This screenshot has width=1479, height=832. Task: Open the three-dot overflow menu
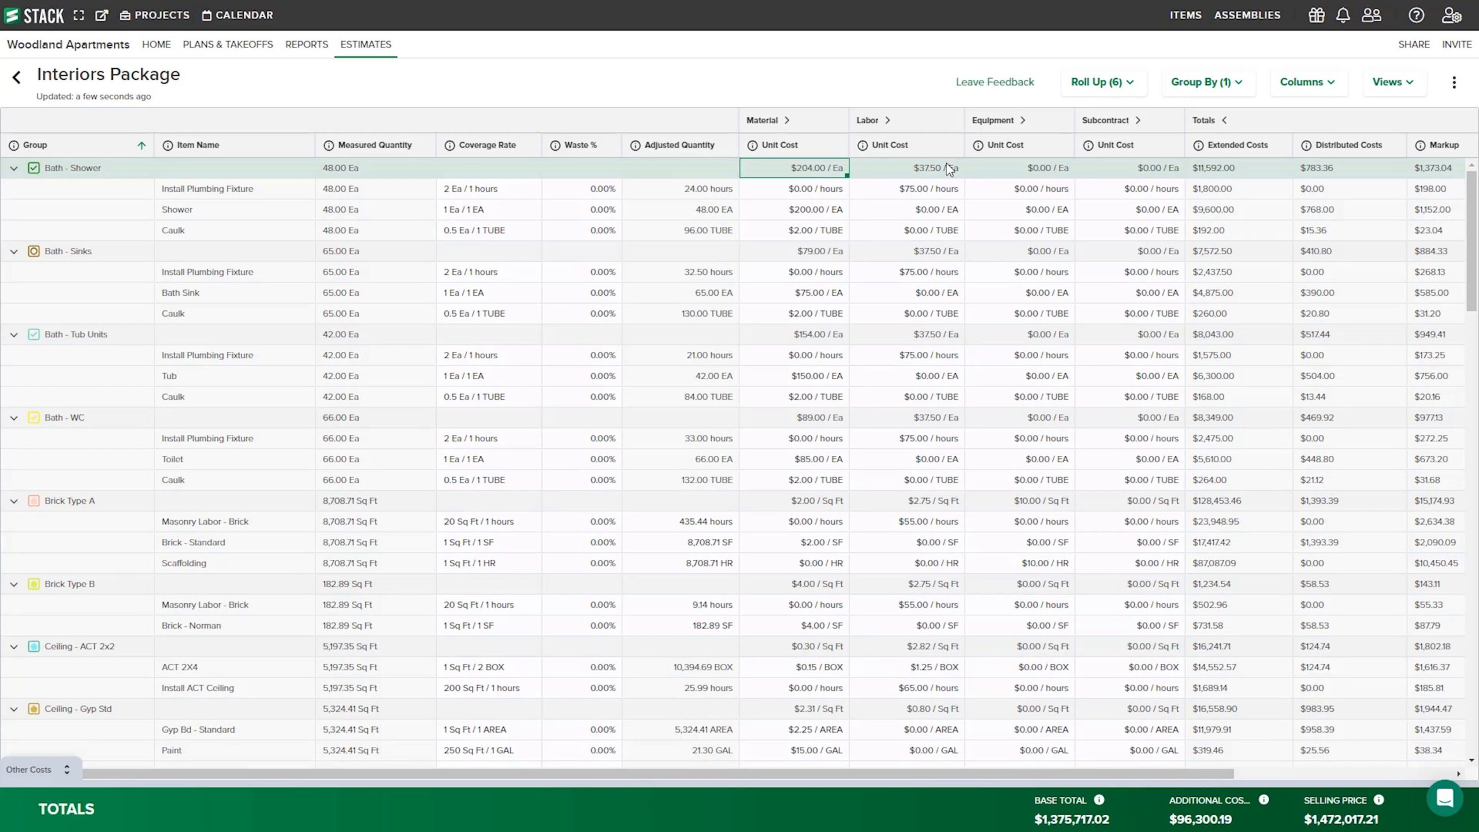1454,82
